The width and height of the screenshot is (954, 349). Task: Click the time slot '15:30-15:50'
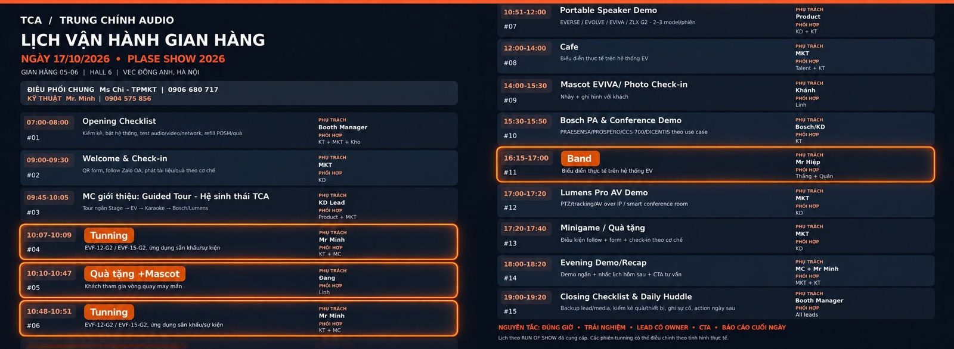(525, 121)
